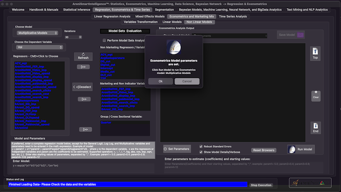This screenshot has width=341, height=192.
Task: Uncheck Robust Standard Errors
Action: (x=201, y=147)
